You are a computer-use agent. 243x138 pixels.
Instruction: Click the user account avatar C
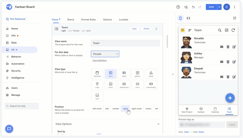coord(227,7)
